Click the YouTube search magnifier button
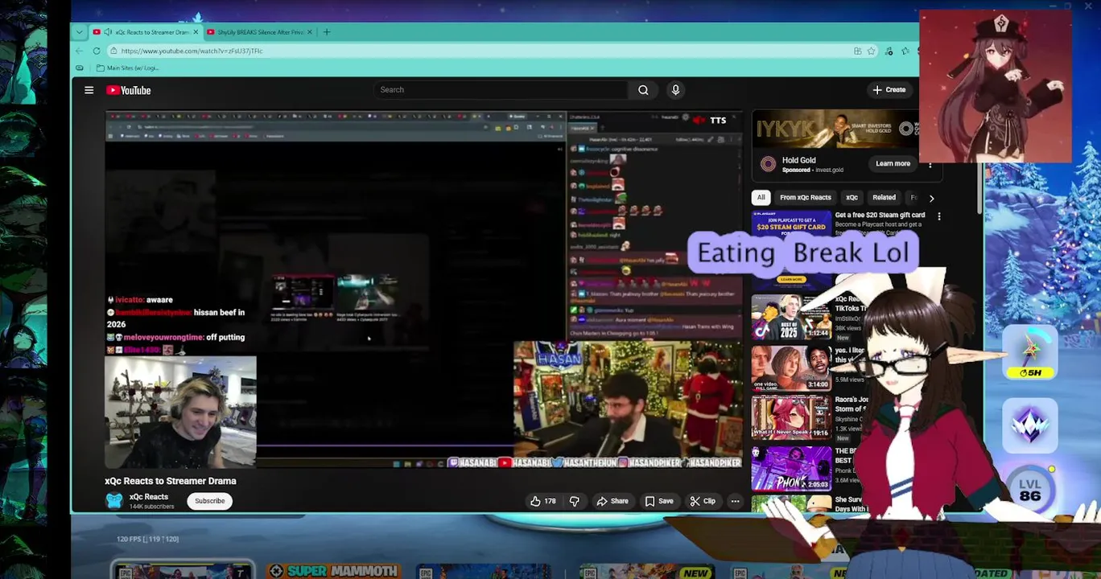Viewport: 1101px width, 579px height. tap(643, 90)
